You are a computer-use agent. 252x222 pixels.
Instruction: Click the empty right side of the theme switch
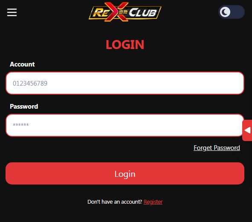238,12
